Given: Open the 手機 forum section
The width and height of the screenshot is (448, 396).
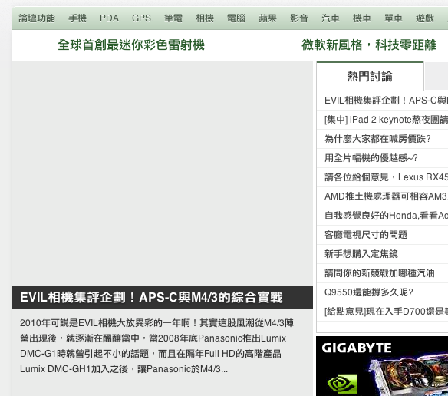Looking at the screenshot, I should (x=77, y=18).
